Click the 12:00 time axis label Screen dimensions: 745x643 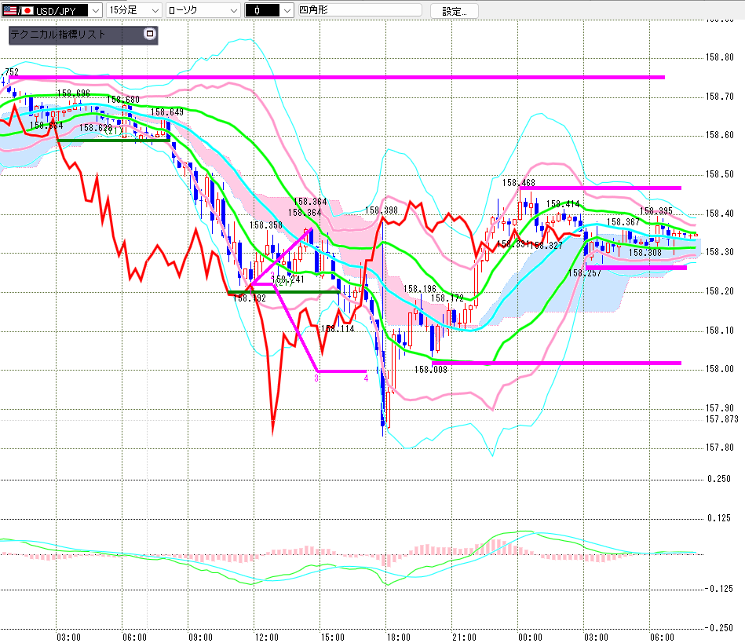(x=267, y=638)
